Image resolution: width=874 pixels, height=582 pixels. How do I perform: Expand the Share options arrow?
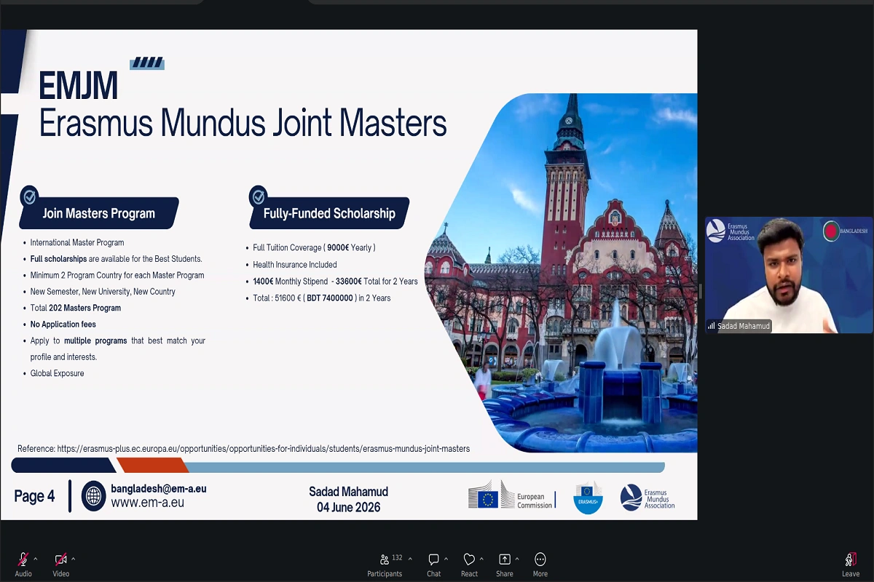pyautogui.click(x=517, y=559)
